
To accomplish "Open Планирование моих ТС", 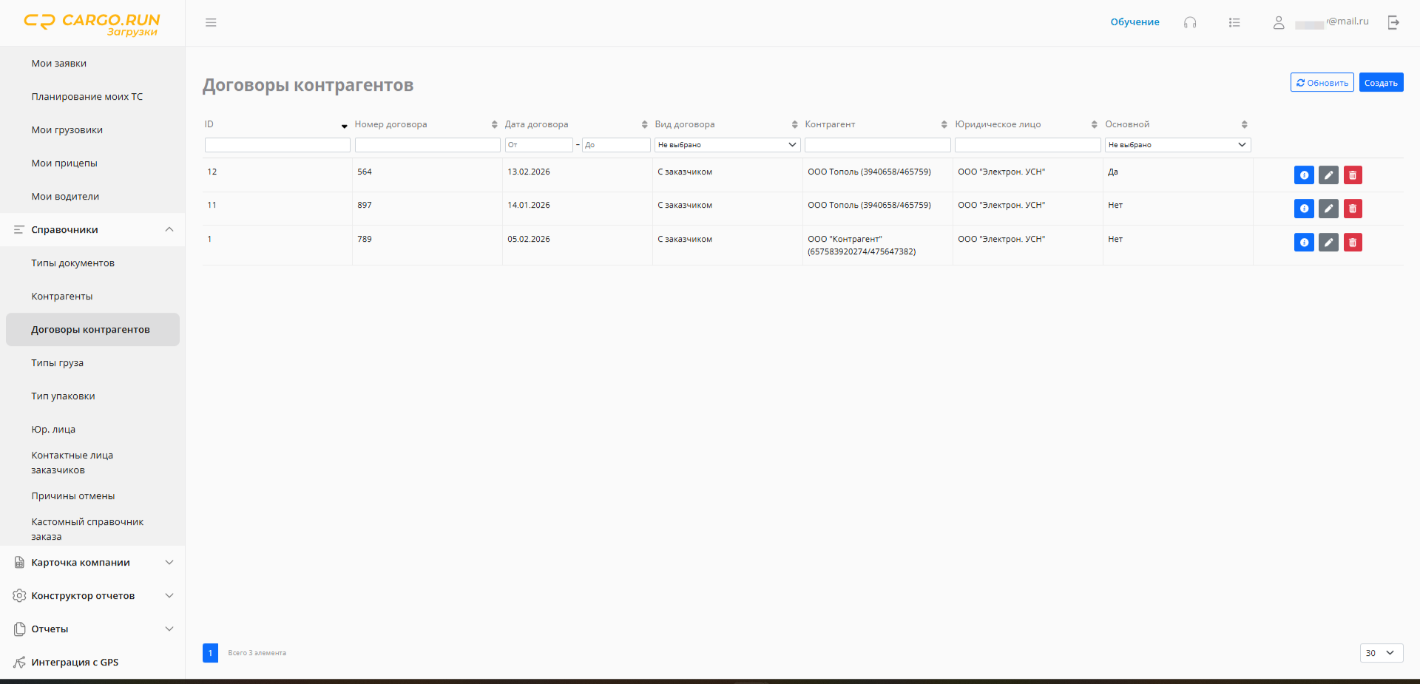I will point(87,97).
